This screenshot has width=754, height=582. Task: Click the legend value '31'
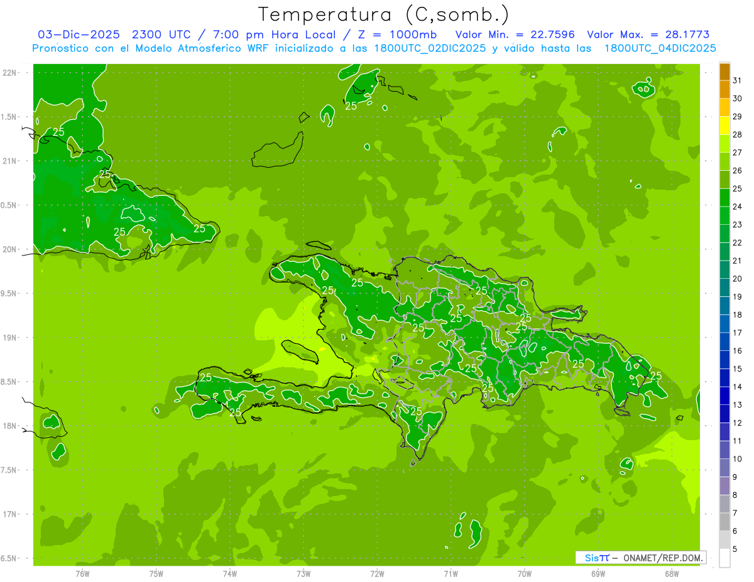(737, 80)
